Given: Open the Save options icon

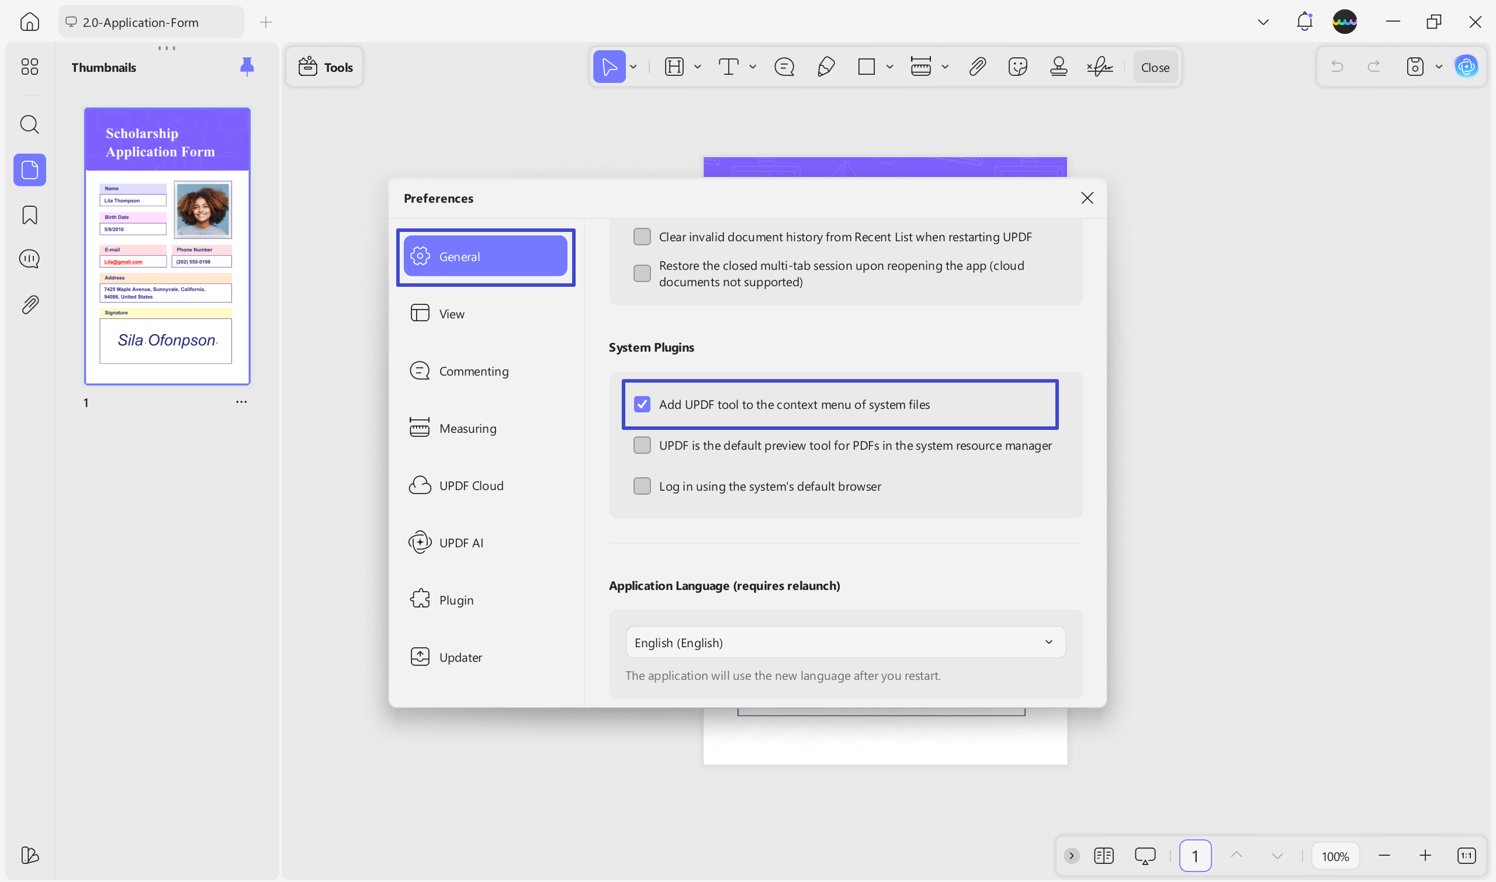Looking at the screenshot, I should click(x=1415, y=67).
